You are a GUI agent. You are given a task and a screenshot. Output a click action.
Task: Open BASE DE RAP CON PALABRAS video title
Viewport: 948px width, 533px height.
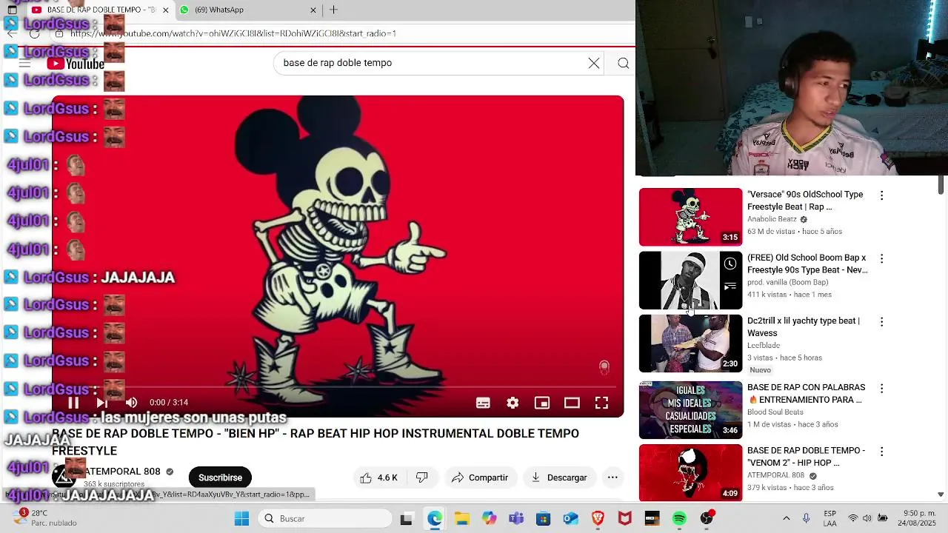(806, 394)
